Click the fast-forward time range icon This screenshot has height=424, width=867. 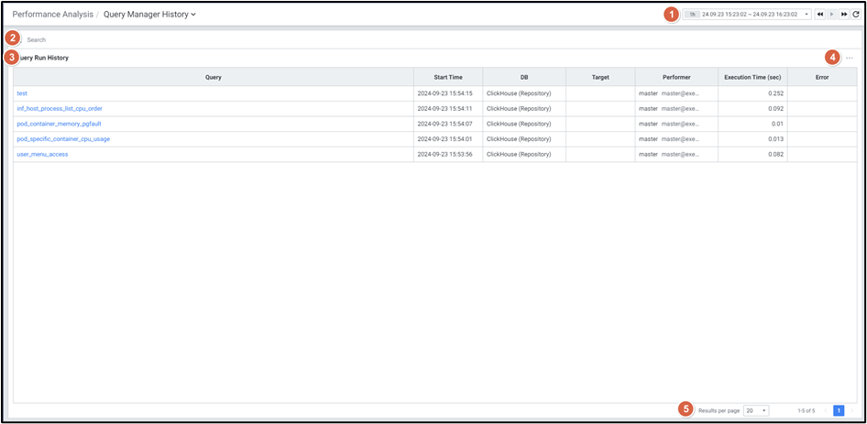844,15
